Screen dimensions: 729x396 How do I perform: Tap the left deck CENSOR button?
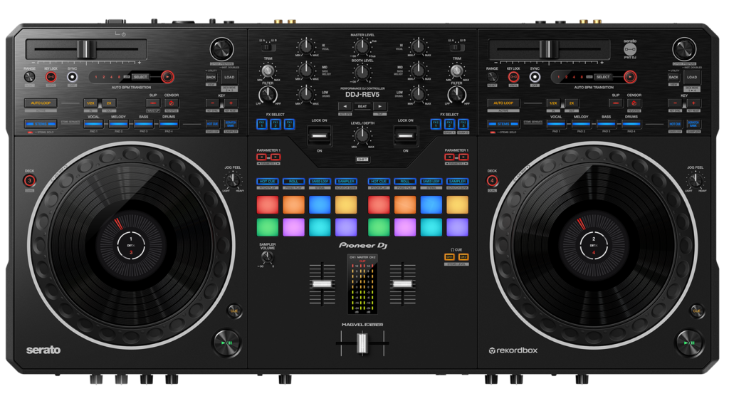(172, 103)
